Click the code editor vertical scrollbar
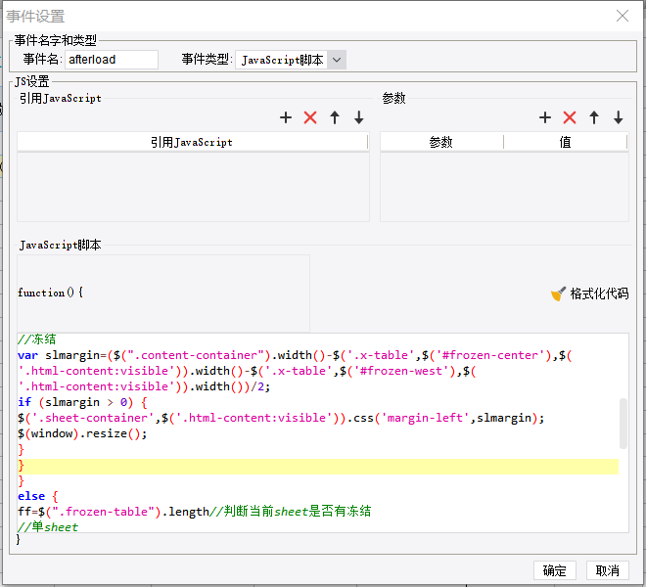This screenshot has width=646, height=587. (623, 423)
